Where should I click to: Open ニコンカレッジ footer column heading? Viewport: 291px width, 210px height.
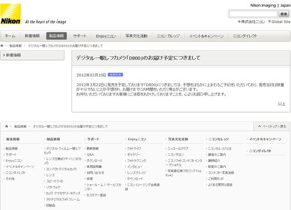(218, 139)
